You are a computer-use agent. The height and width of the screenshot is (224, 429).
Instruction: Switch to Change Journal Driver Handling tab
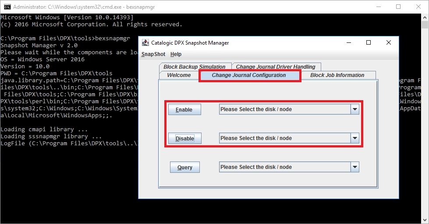click(276, 67)
